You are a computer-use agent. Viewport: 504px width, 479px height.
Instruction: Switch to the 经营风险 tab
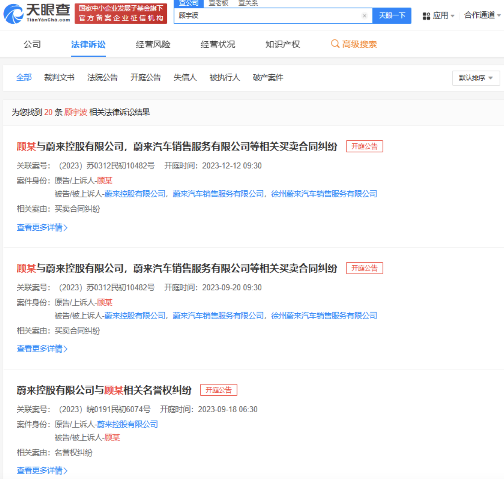click(153, 44)
